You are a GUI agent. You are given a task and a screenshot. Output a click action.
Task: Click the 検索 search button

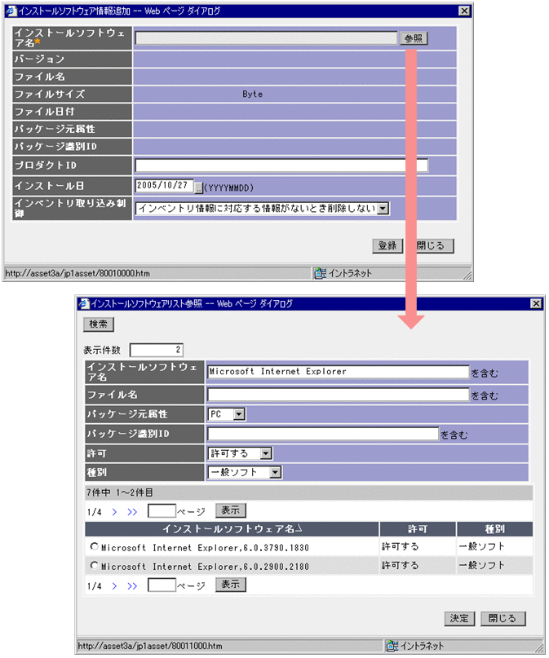tap(99, 324)
